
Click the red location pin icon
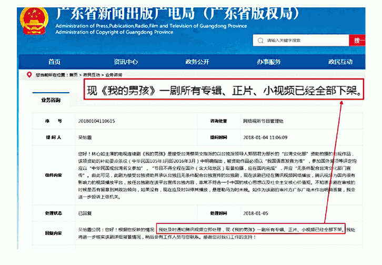tap(29, 75)
